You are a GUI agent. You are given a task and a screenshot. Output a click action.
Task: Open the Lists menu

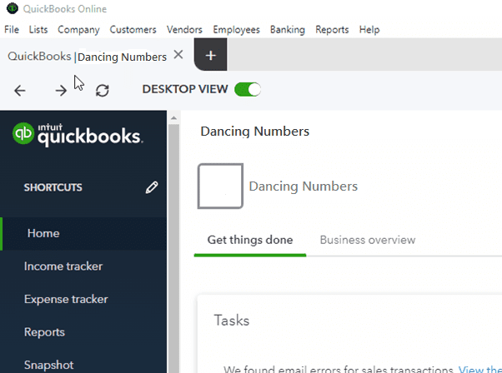pyautogui.click(x=38, y=29)
